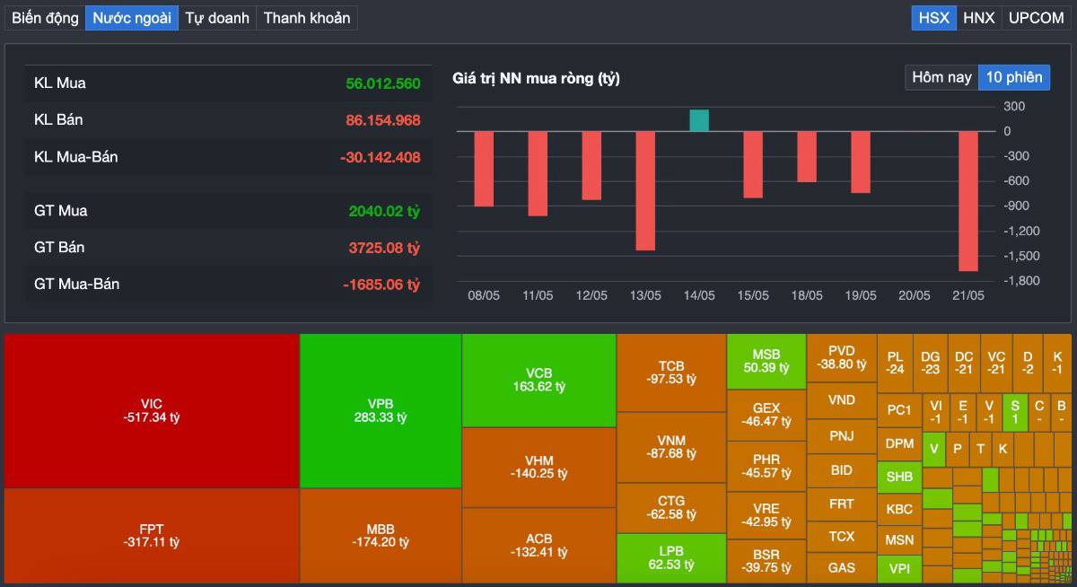Select the 10 phiên chart range
The image size is (1077, 587).
click(x=1014, y=77)
